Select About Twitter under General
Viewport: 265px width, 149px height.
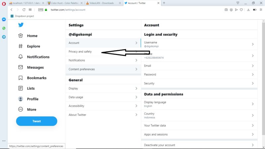click(x=103, y=115)
